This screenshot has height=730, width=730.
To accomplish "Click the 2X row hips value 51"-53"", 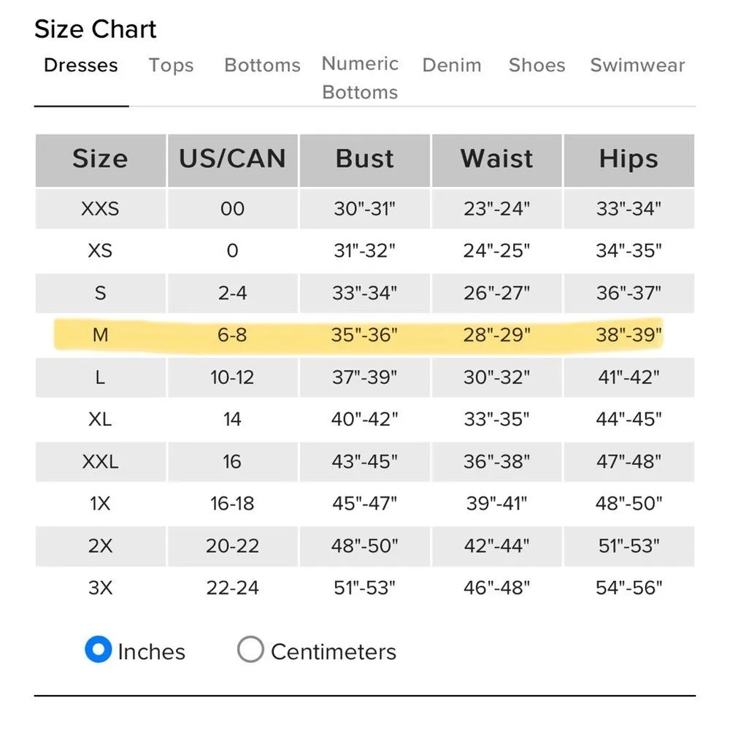I will [629, 545].
